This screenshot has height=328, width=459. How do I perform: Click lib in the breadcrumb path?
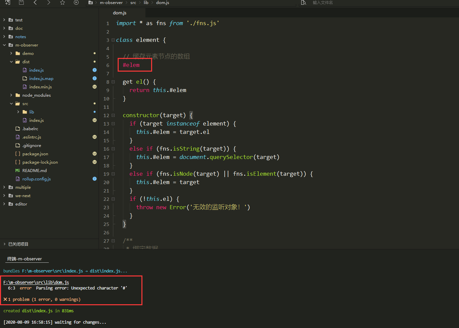click(146, 2)
